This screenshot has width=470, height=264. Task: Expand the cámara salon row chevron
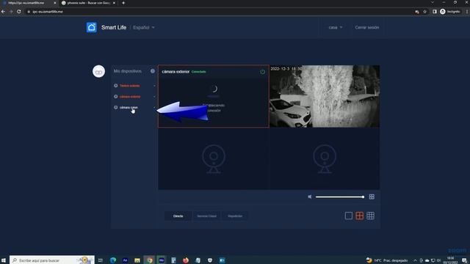(154, 107)
